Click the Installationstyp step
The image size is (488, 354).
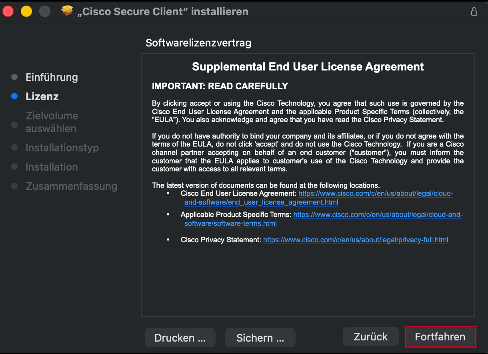point(62,148)
